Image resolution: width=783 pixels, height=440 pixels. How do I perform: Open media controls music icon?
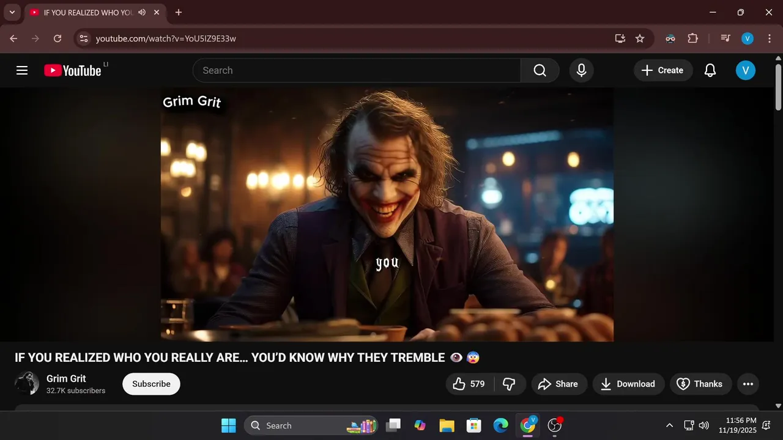point(725,38)
